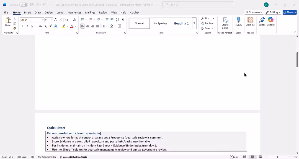The image size is (299, 159).
Task: Increase font size with grow icon
Action: tap(56, 20)
